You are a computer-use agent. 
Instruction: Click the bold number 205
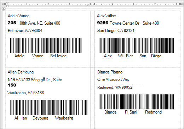click(12, 23)
